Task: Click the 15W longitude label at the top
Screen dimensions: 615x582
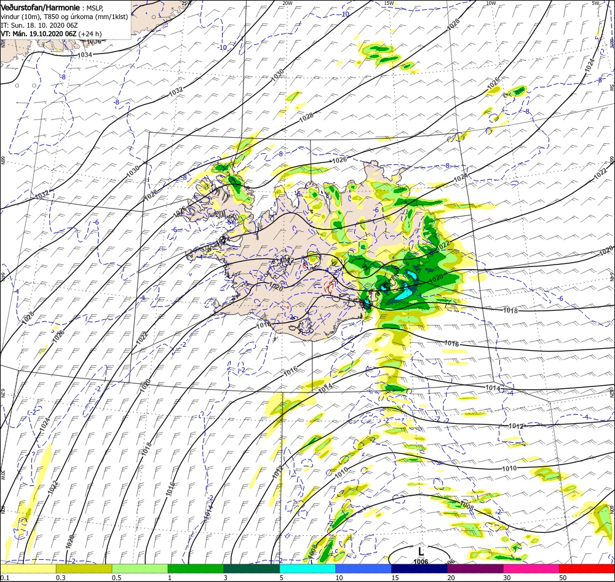Action: (x=389, y=3)
